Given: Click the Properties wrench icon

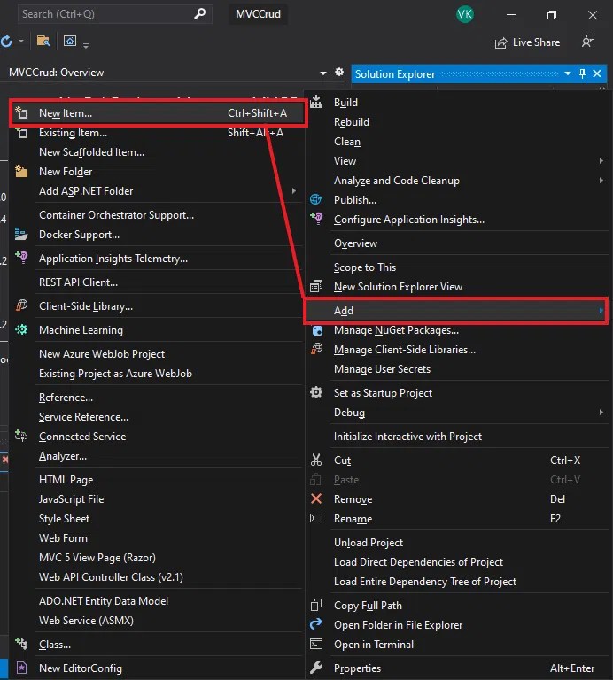Looking at the screenshot, I should [316, 668].
